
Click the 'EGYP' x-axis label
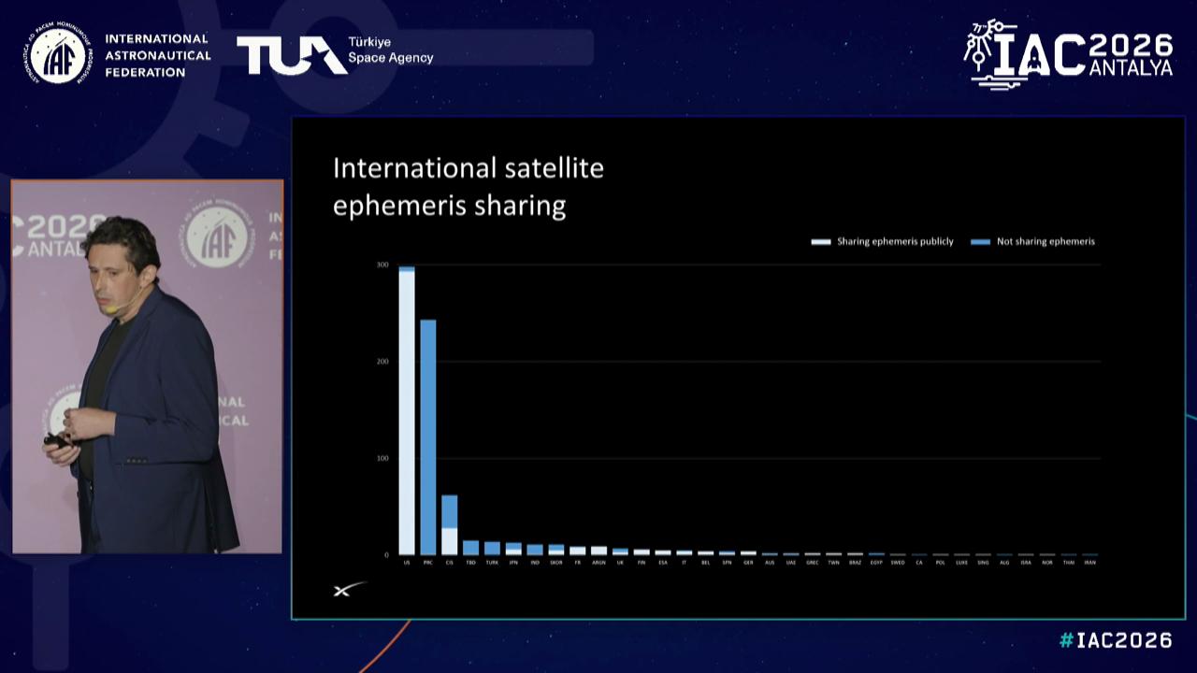876,563
